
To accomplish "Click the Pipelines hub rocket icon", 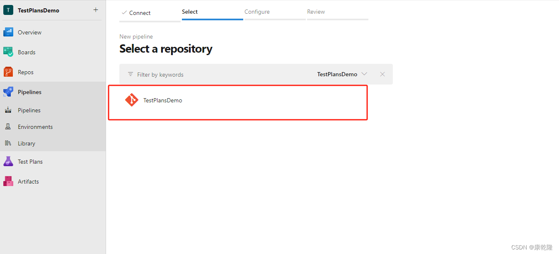I will pyautogui.click(x=8, y=92).
